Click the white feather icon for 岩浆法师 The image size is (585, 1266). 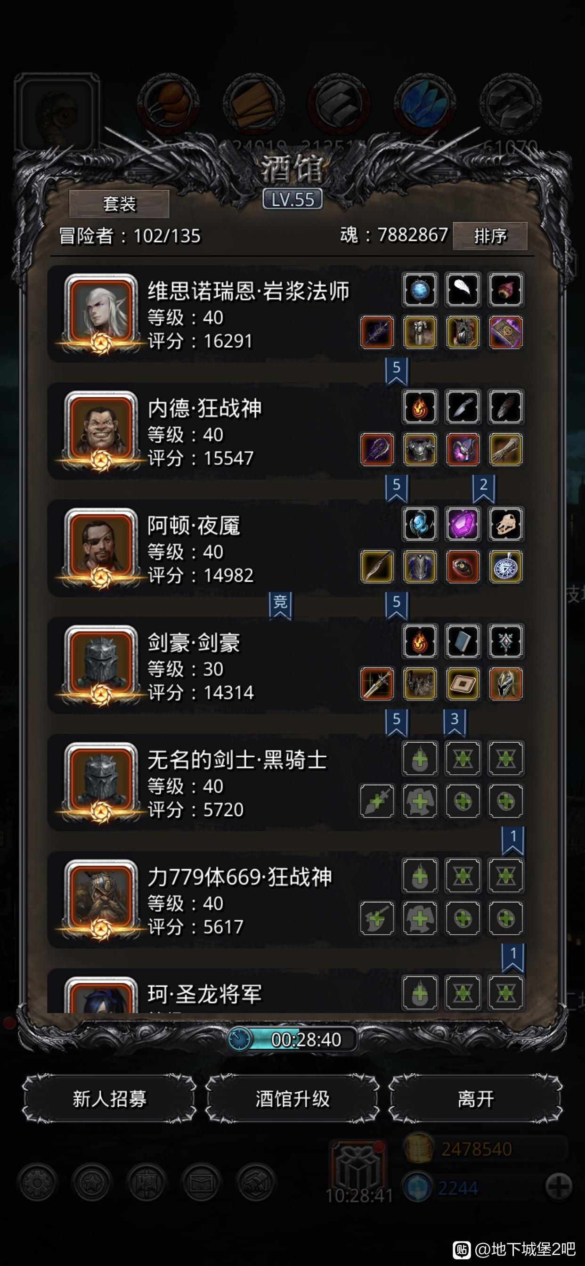tap(463, 290)
